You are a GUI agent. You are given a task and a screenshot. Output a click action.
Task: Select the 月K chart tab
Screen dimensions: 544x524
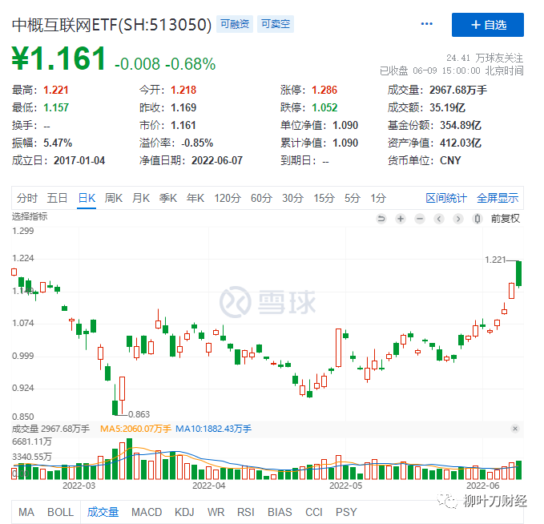pos(141,198)
